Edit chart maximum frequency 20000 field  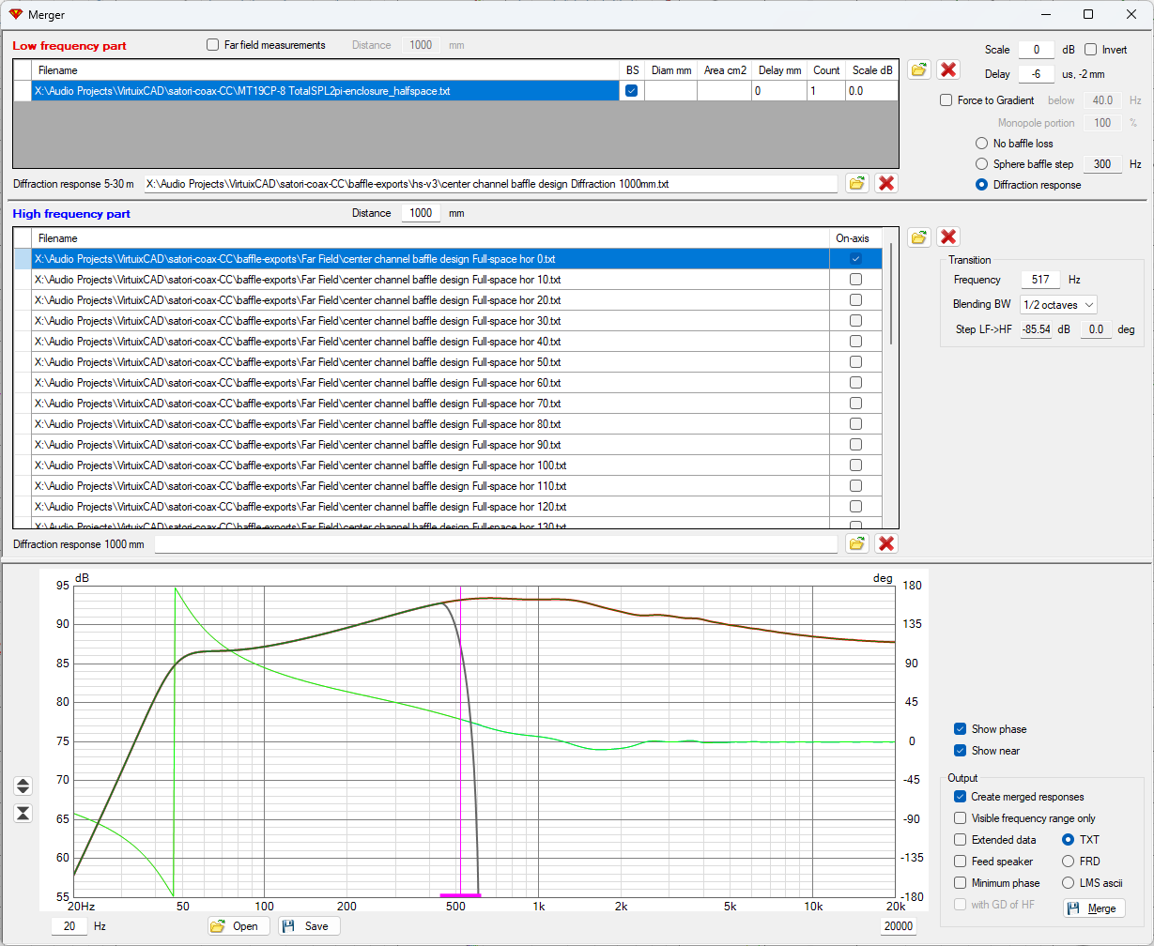(898, 926)
